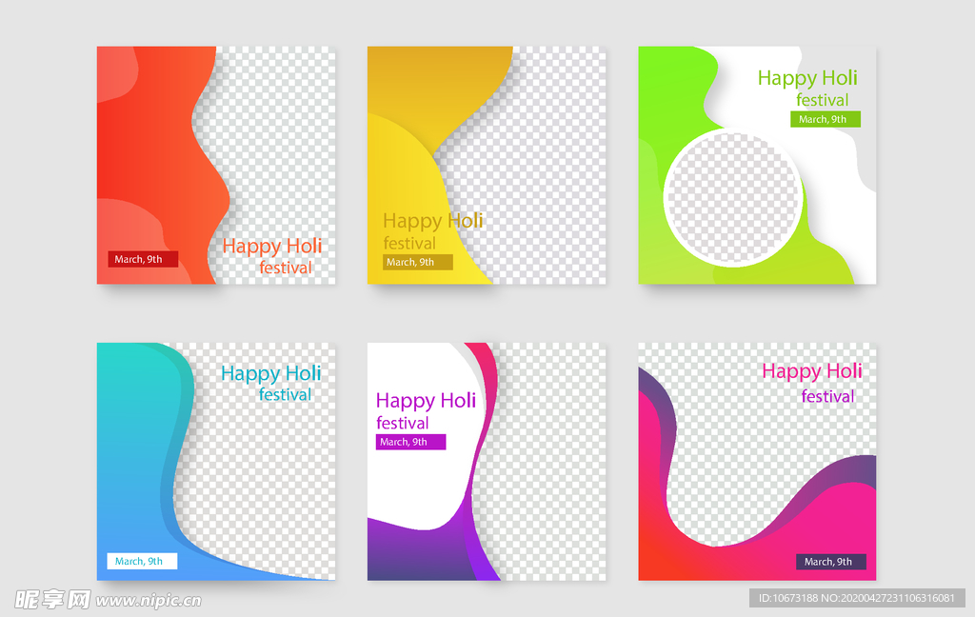Select the pink Happy Holi title
This screenshot has height=617, width=975.
pyautogui.click(x=811, y=370)
